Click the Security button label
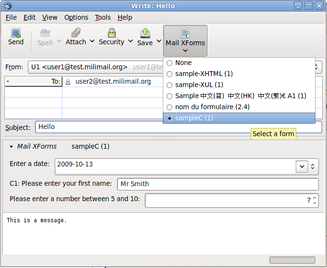Image resolution: width=327 pixels, height=268 pixels. [x=111, y=42]
